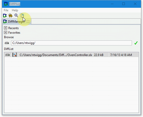Viewport: 143px width, 117px height.
Task: Open the File menu
Action: tap(6, 10)
